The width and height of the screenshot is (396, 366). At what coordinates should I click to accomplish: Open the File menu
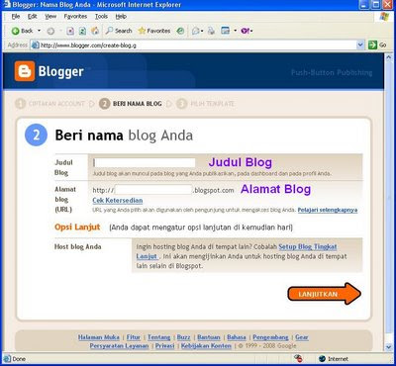click(16, 16)
